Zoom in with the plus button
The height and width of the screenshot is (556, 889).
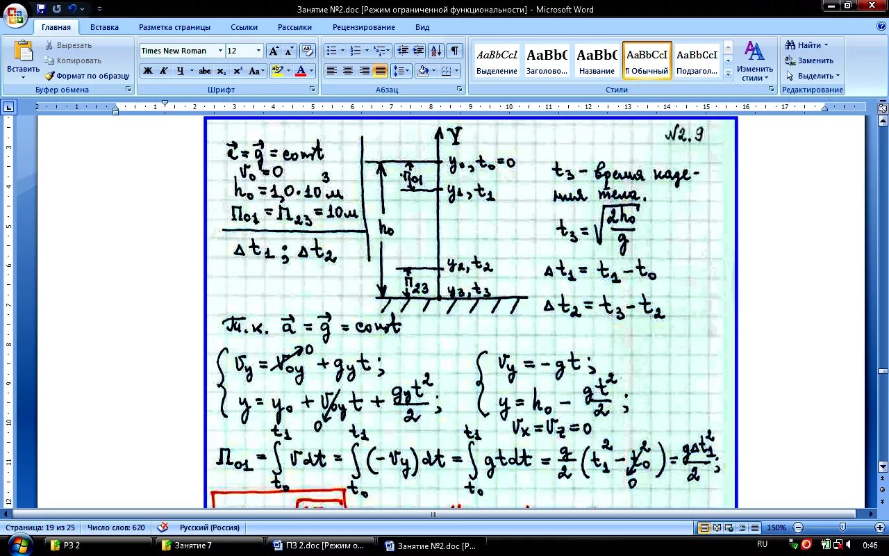(881, 528)
